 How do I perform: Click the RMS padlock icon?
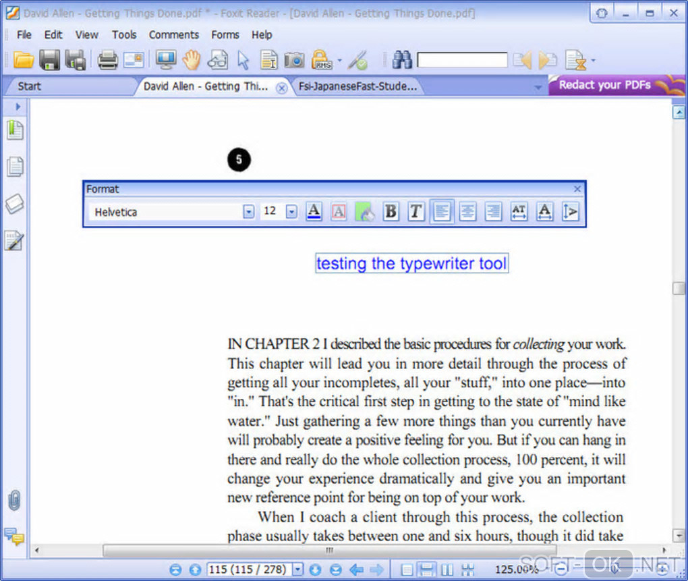322,59
